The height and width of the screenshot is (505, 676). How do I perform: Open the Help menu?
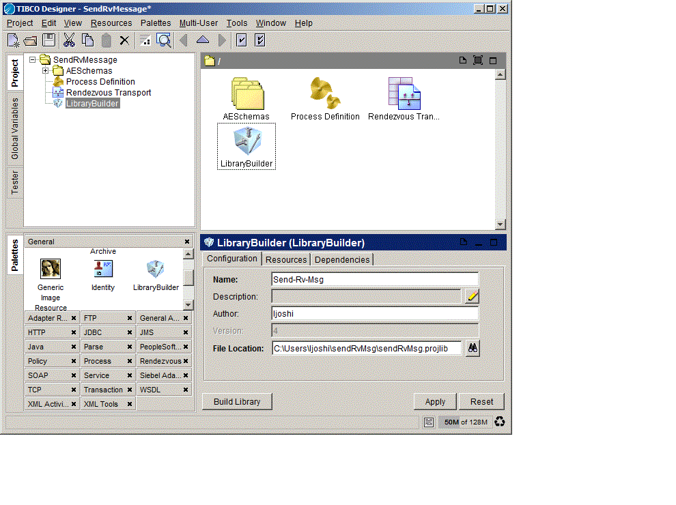tap(303, 23)
